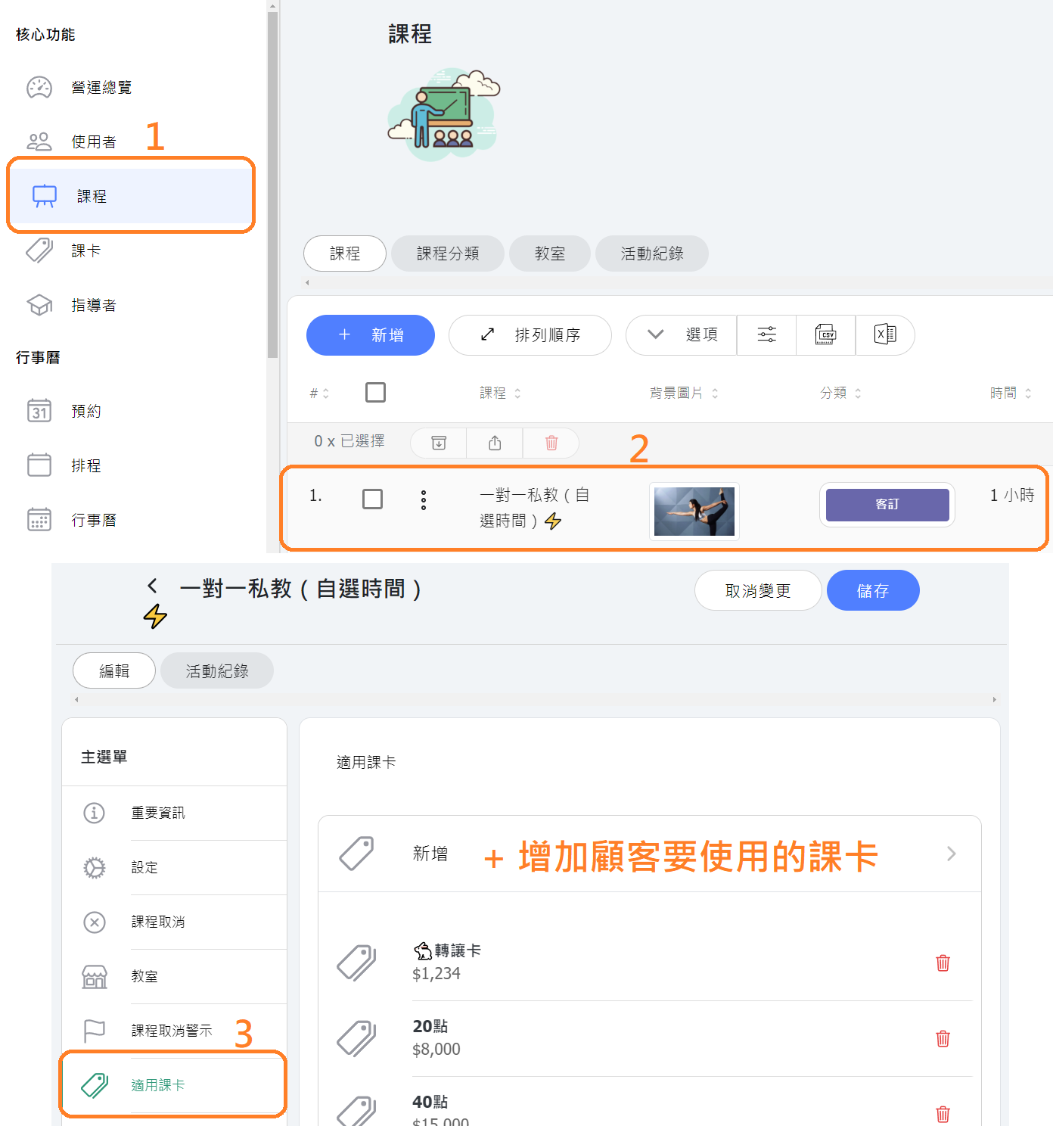1053x1126 pixels.
Task: Toggle the select-all checkbox in header
Action: (x=375, y=392)
